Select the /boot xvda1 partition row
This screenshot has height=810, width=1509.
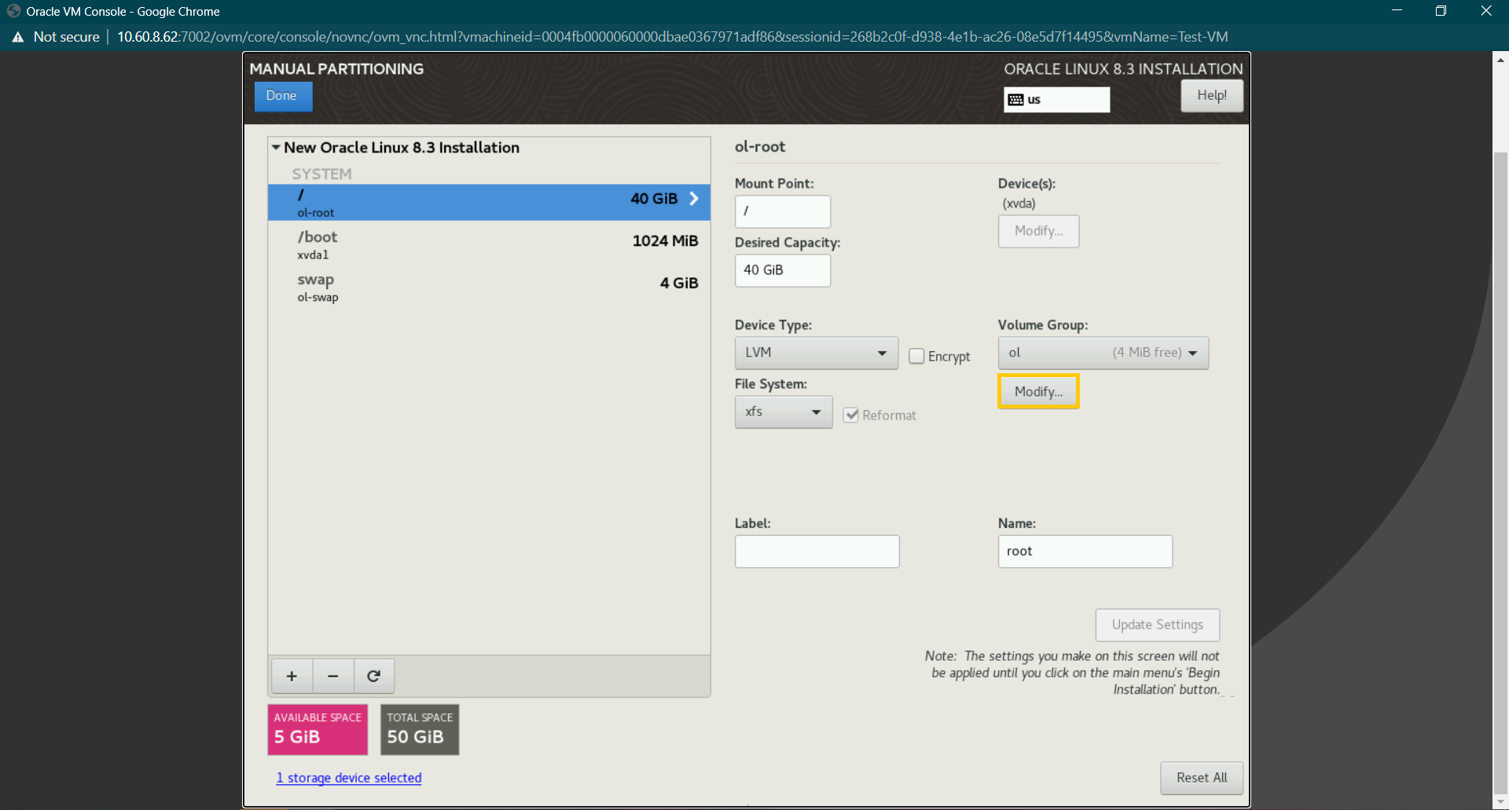tap(489, 244)
